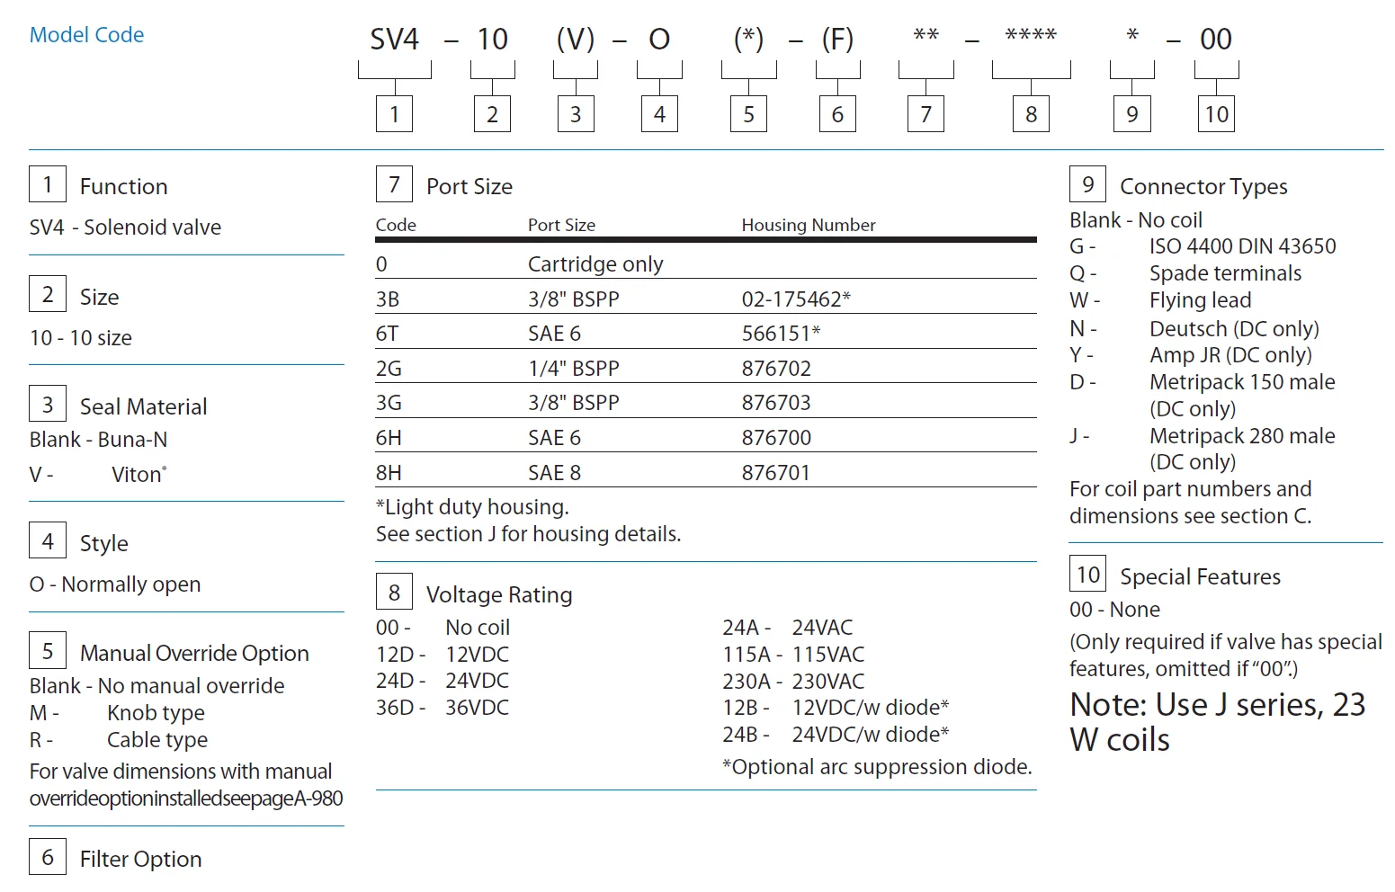Viewport: 1395px width, 892px height.
Task: Click numbered box 6 beside Filter Option
Action: (48, 857)
